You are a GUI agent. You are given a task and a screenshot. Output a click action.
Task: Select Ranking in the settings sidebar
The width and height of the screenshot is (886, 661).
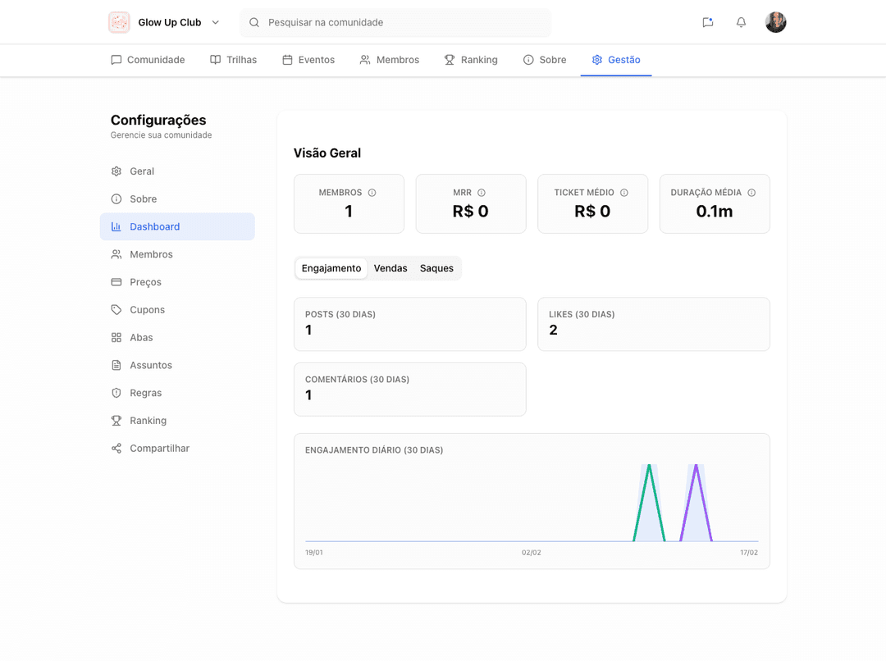(116, 420)
